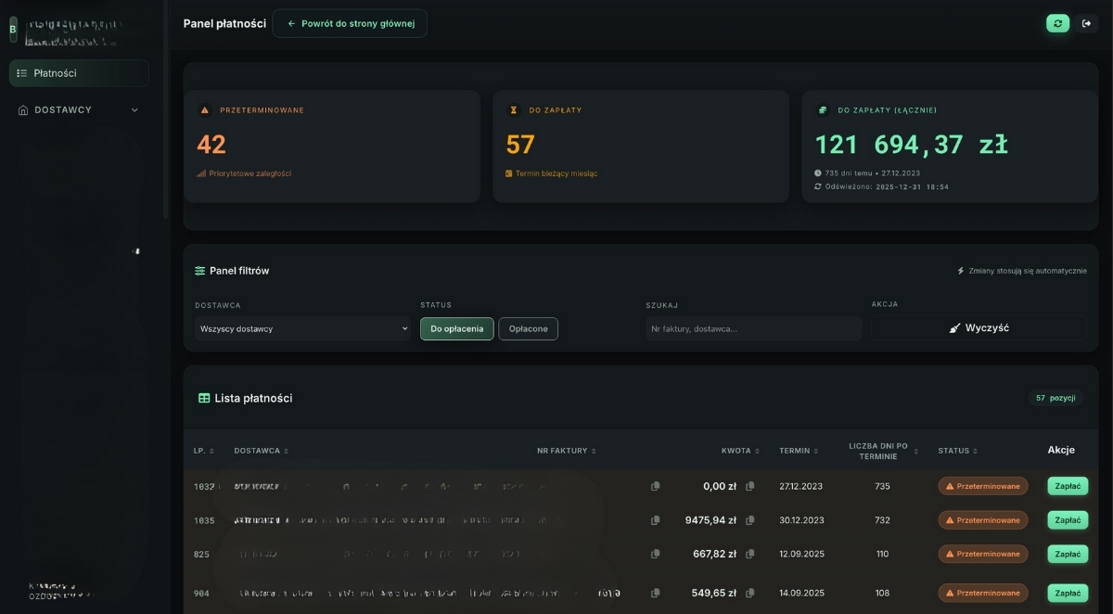Click the copy icon next to invoice 0,00 zł

click(656, 486)
